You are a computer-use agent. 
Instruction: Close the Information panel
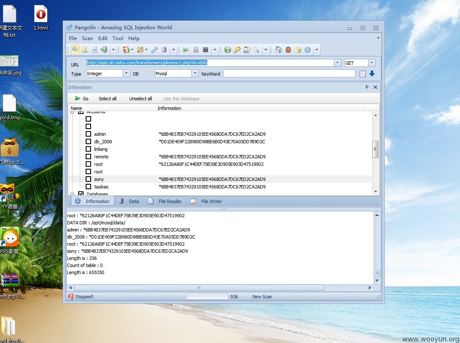(x=375, y=87)
